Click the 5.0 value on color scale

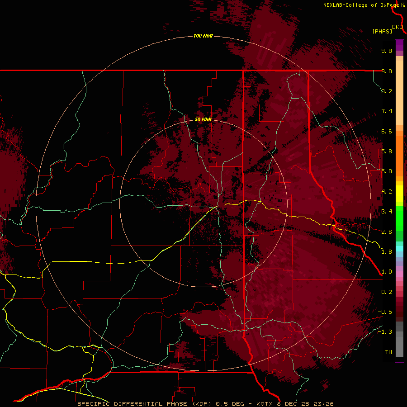(x=387, y=171)
